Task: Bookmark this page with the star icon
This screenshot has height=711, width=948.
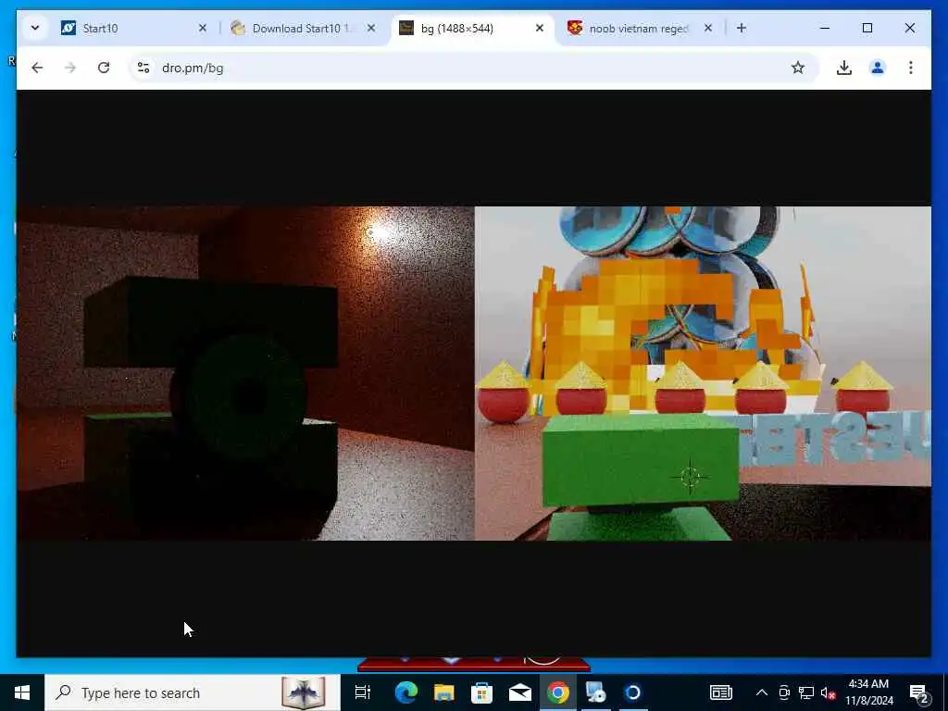Action: (797, 68)
